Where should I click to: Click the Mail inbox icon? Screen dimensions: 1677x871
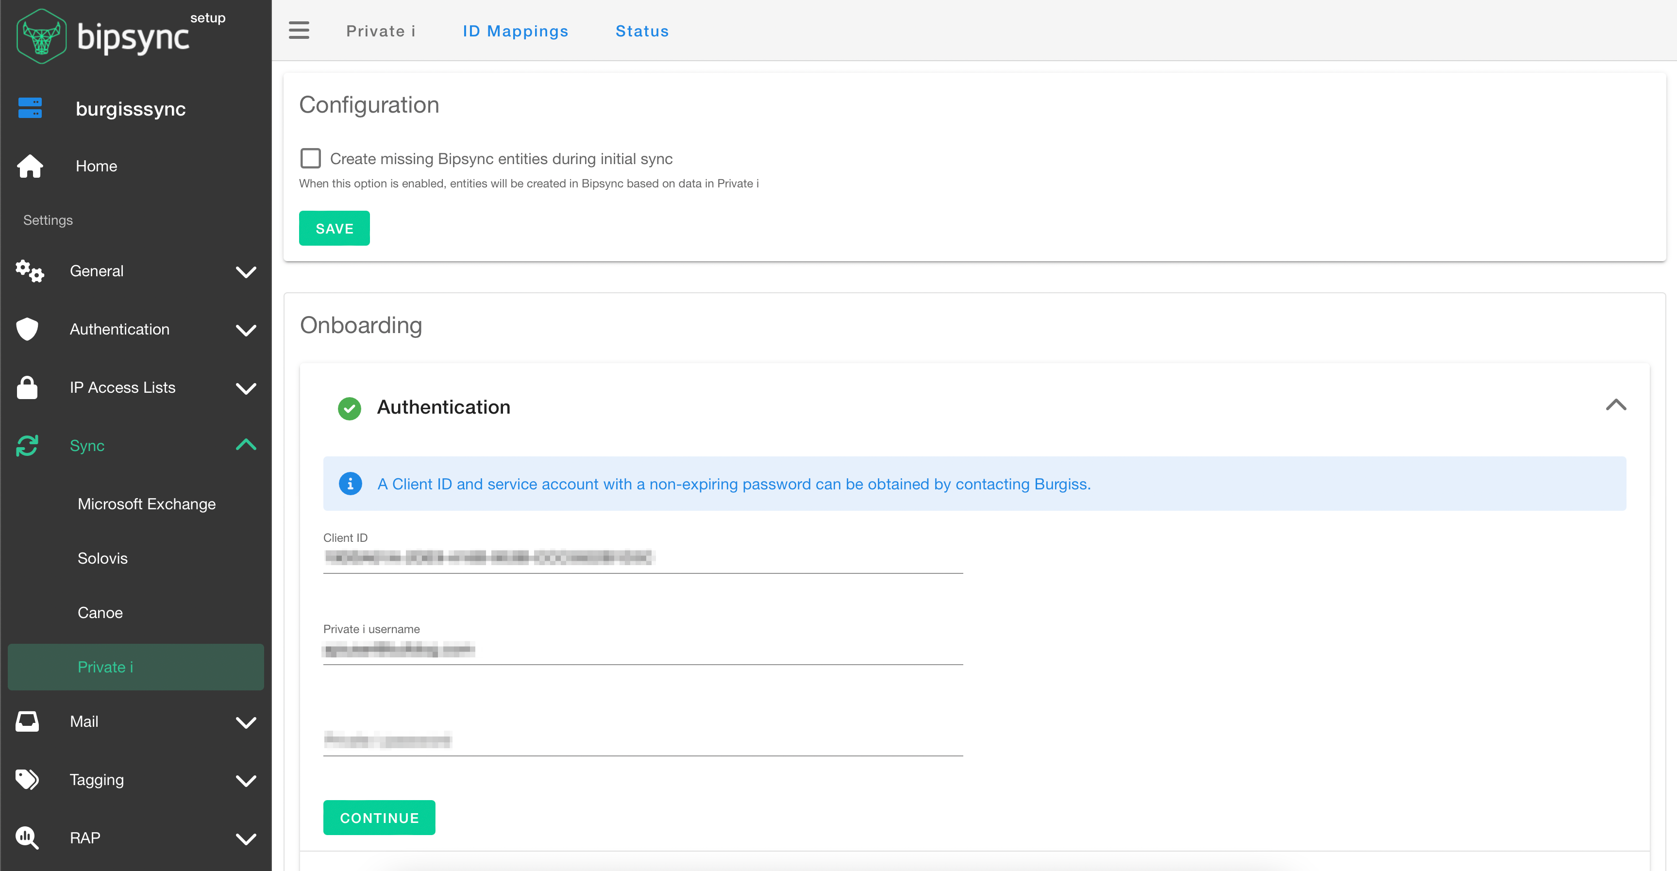(27, 721)
